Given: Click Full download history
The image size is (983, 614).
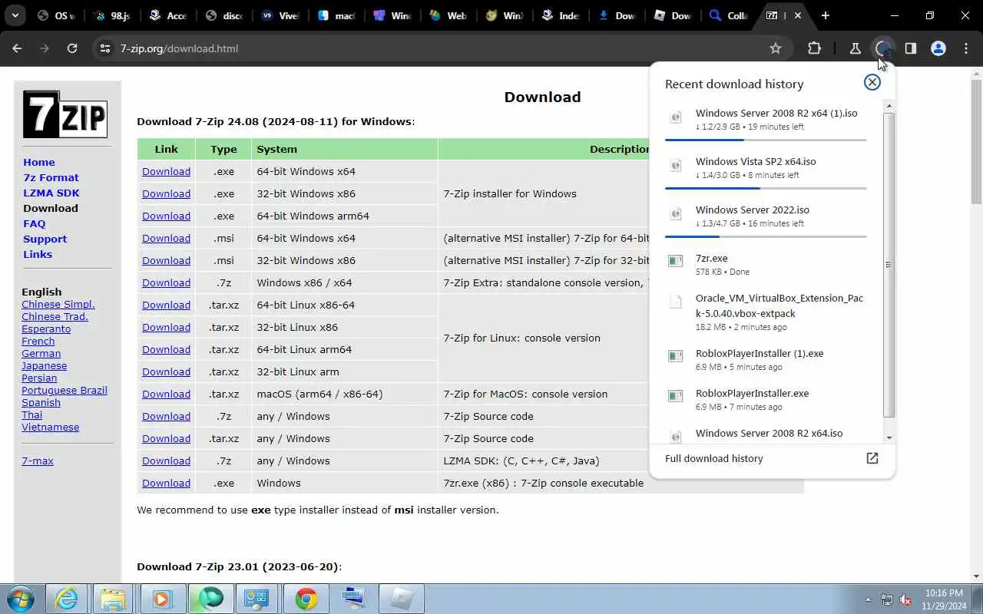Looking at the screenshot, I should (714, 458).
